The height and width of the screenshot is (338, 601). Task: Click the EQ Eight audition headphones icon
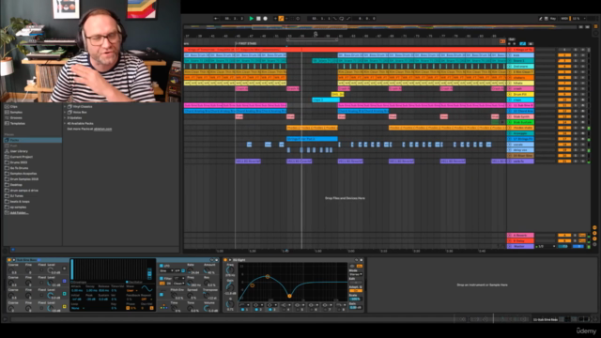click(x=352, y=266)
